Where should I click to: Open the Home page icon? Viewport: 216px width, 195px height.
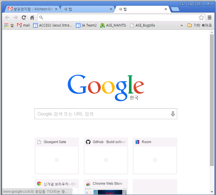(x=32, y=17)
